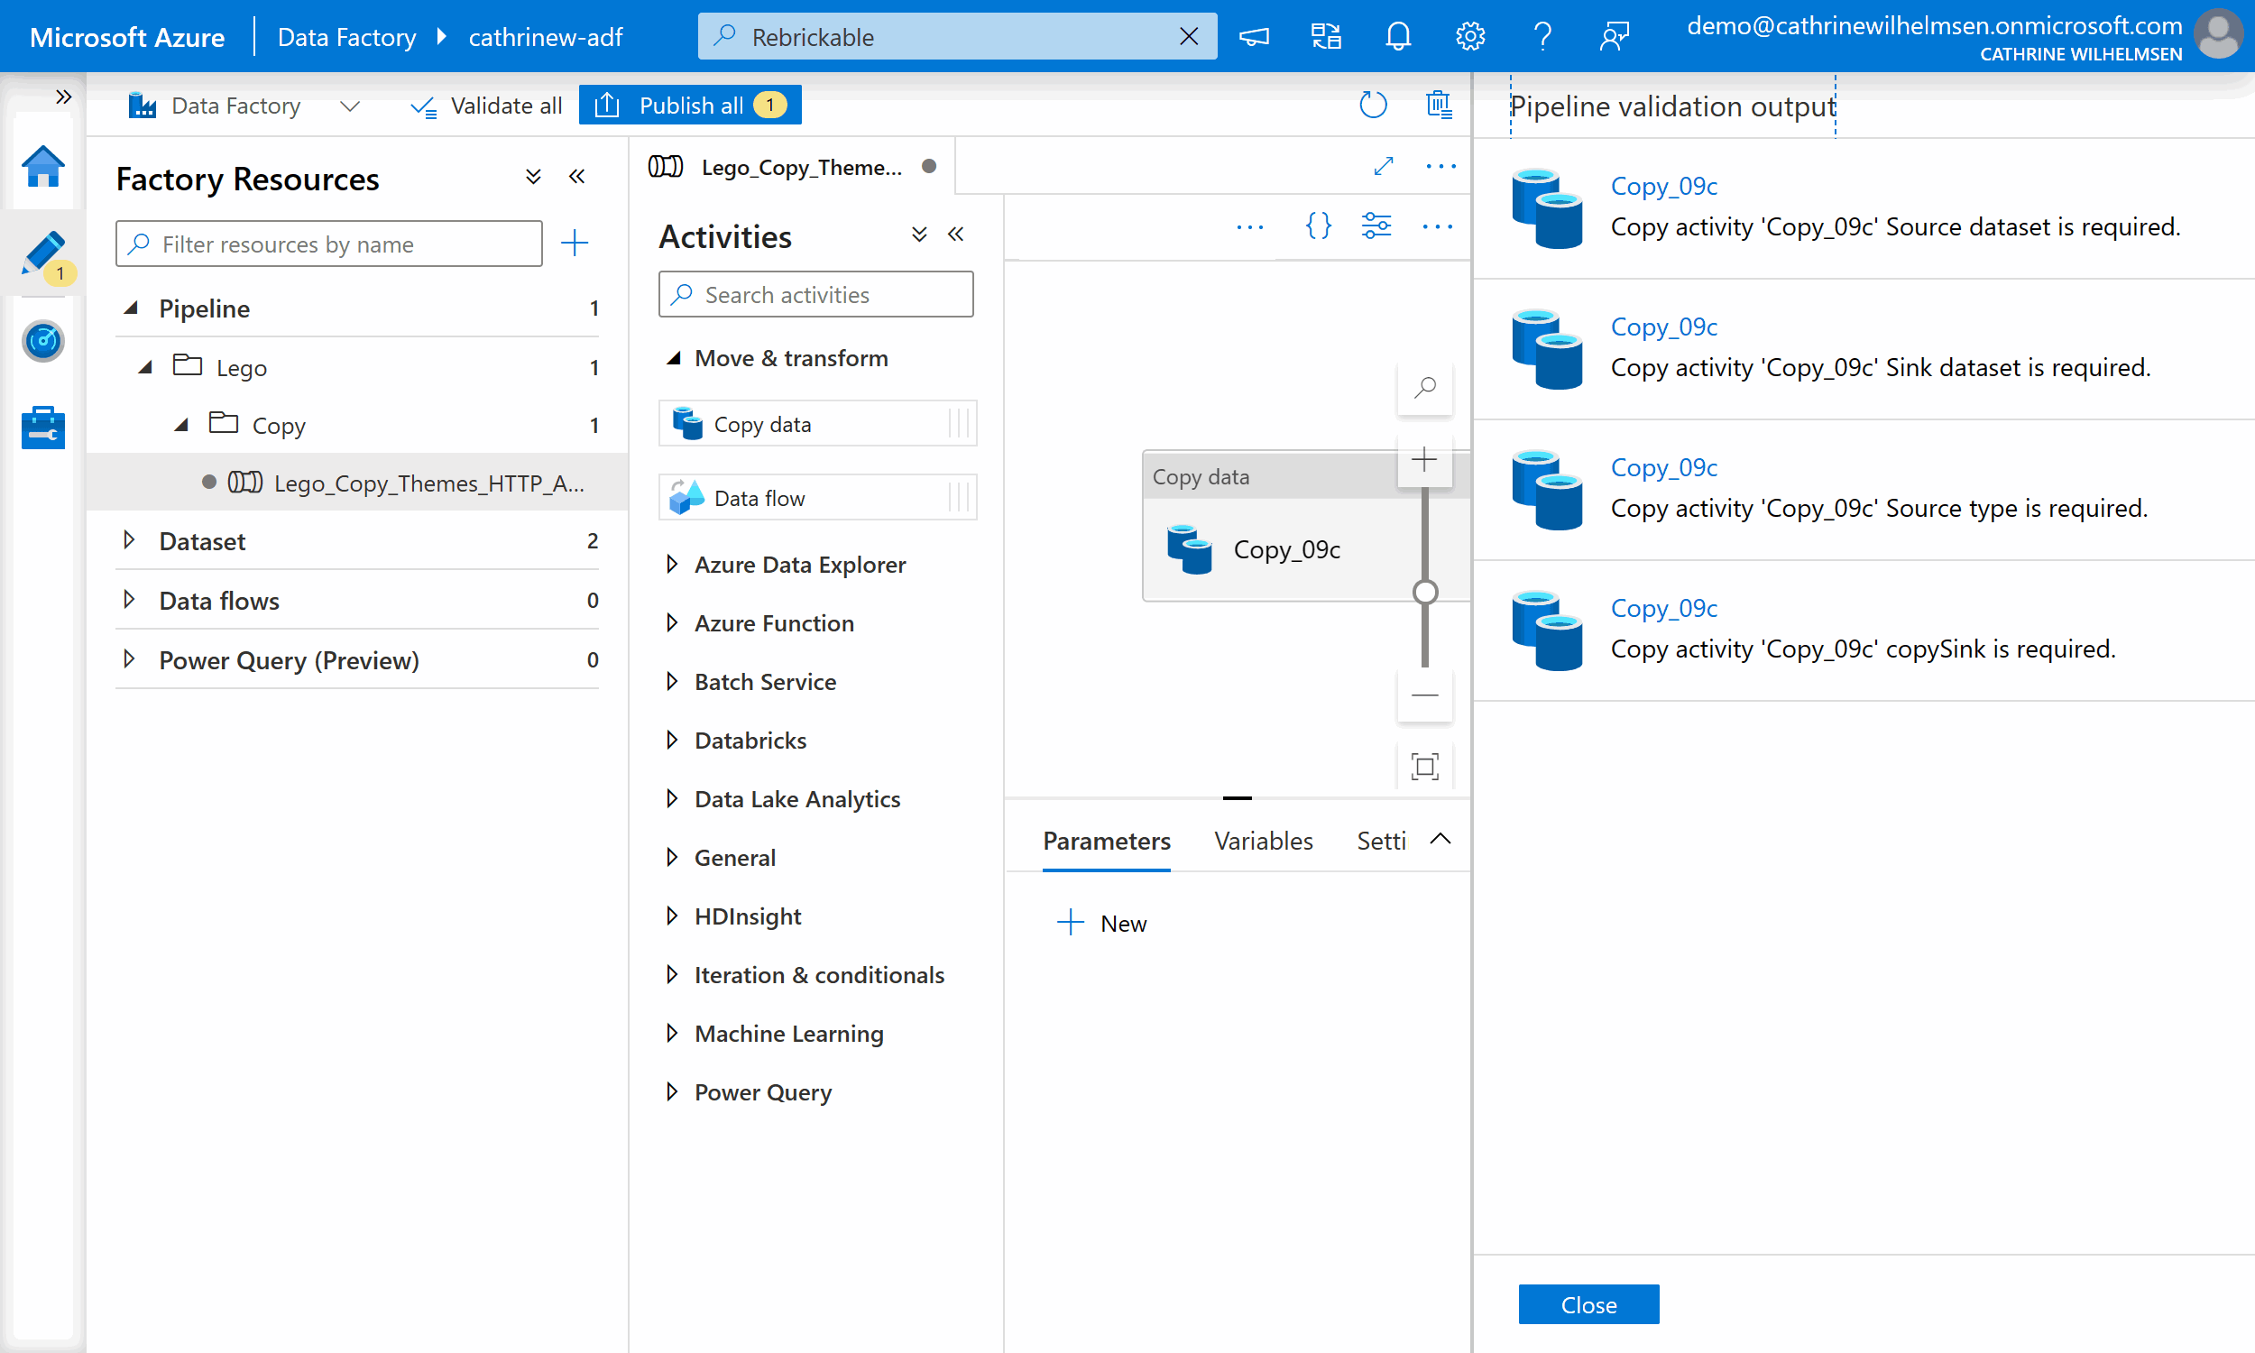
Task: Open the pipeline code braces icon
Action: point(1317,225)
